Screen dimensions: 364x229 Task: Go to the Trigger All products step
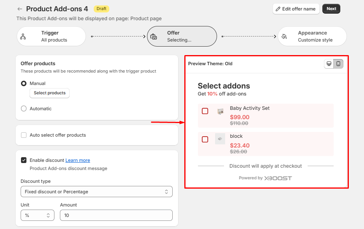54,36
